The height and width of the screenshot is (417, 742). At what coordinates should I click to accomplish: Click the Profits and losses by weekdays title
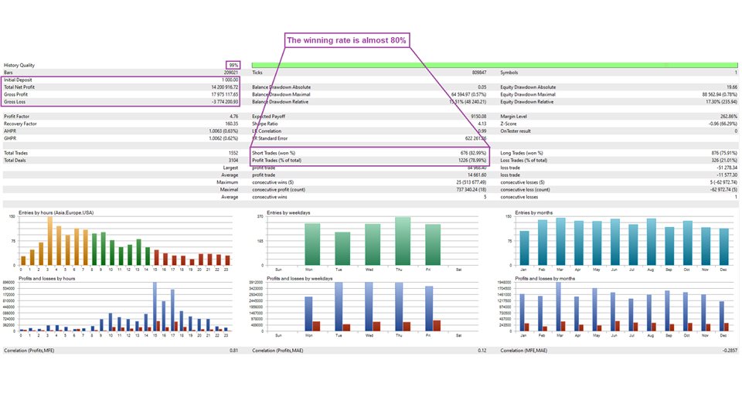300,278
